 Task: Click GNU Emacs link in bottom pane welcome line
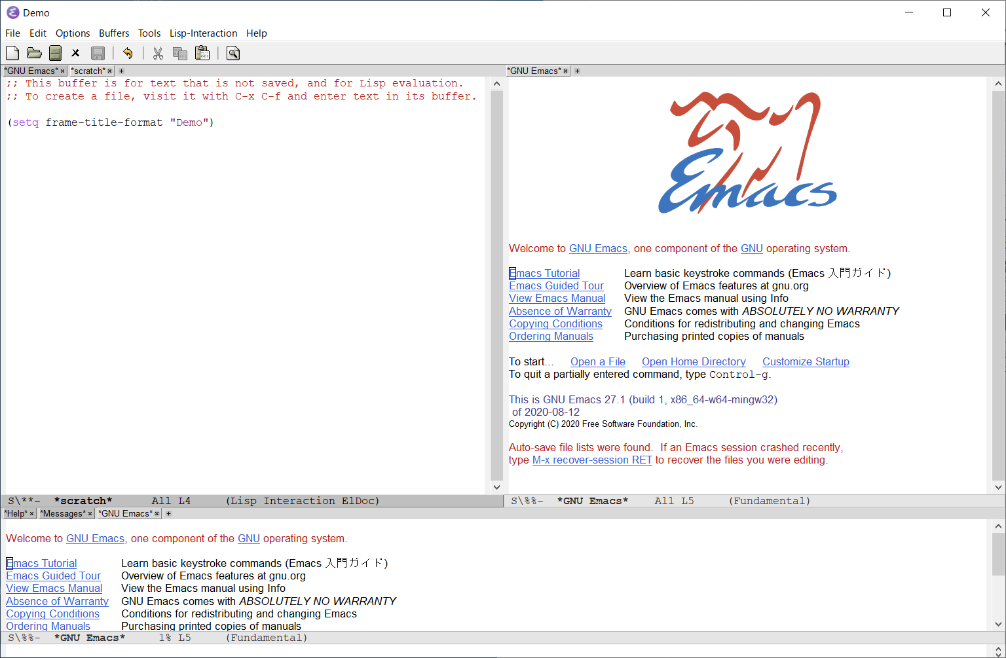pos(95,539)
